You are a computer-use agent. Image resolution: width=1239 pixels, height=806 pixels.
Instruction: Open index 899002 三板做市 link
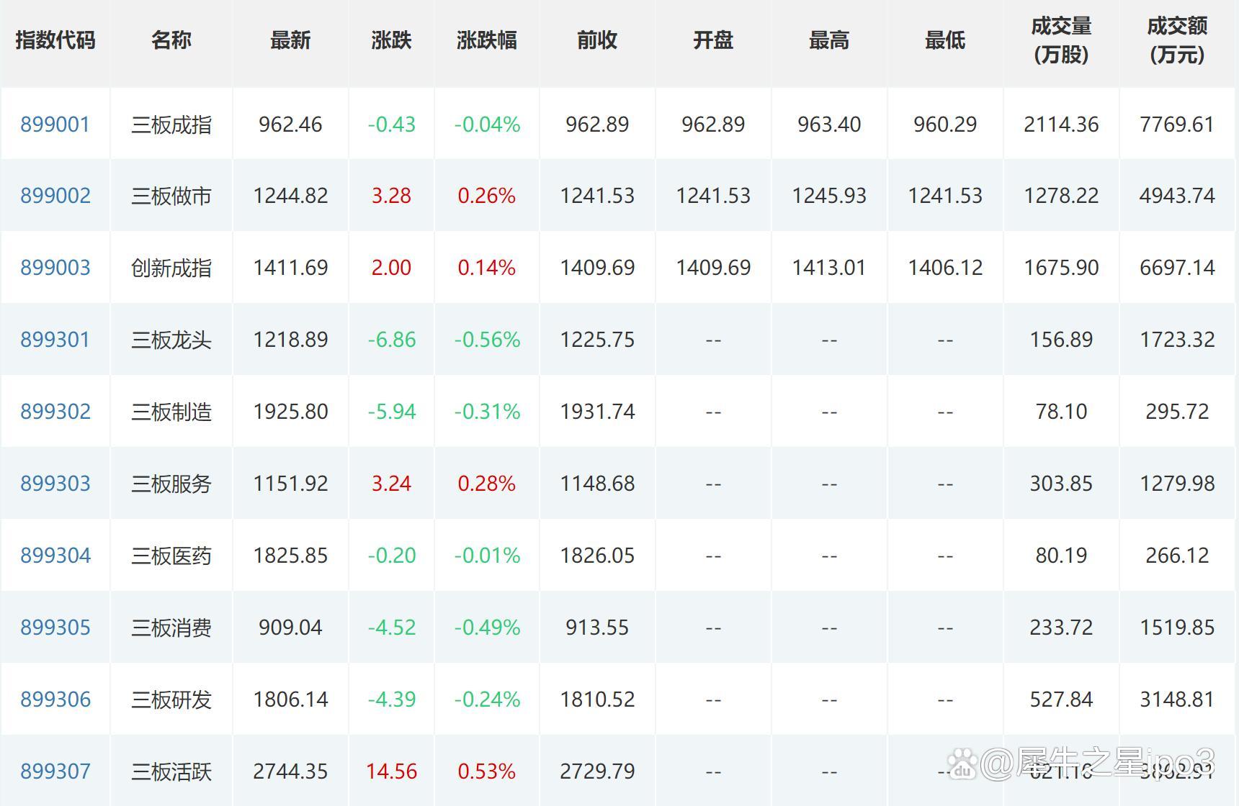[55, 195]
